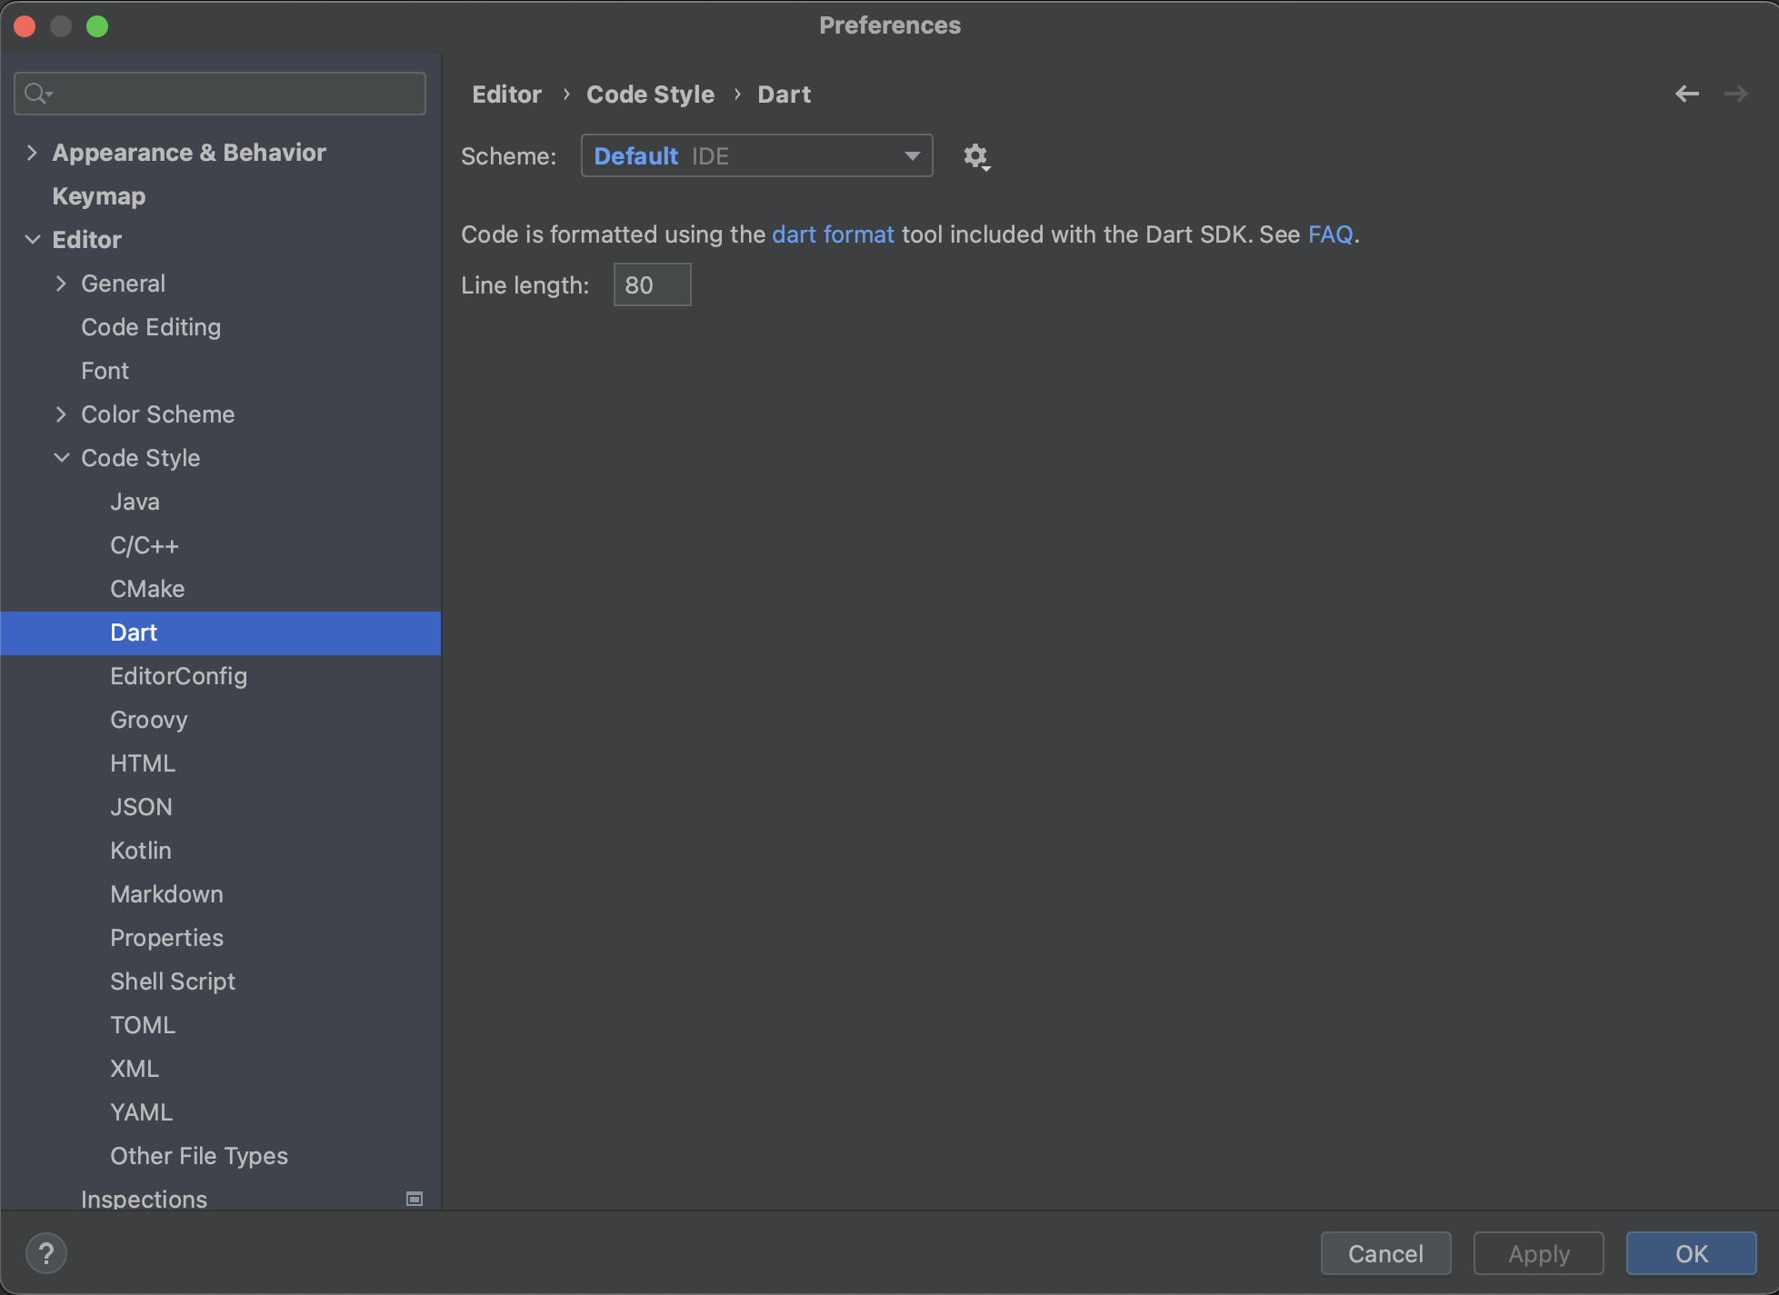
Task: Focus the Line length field
Action: (652, 284)
